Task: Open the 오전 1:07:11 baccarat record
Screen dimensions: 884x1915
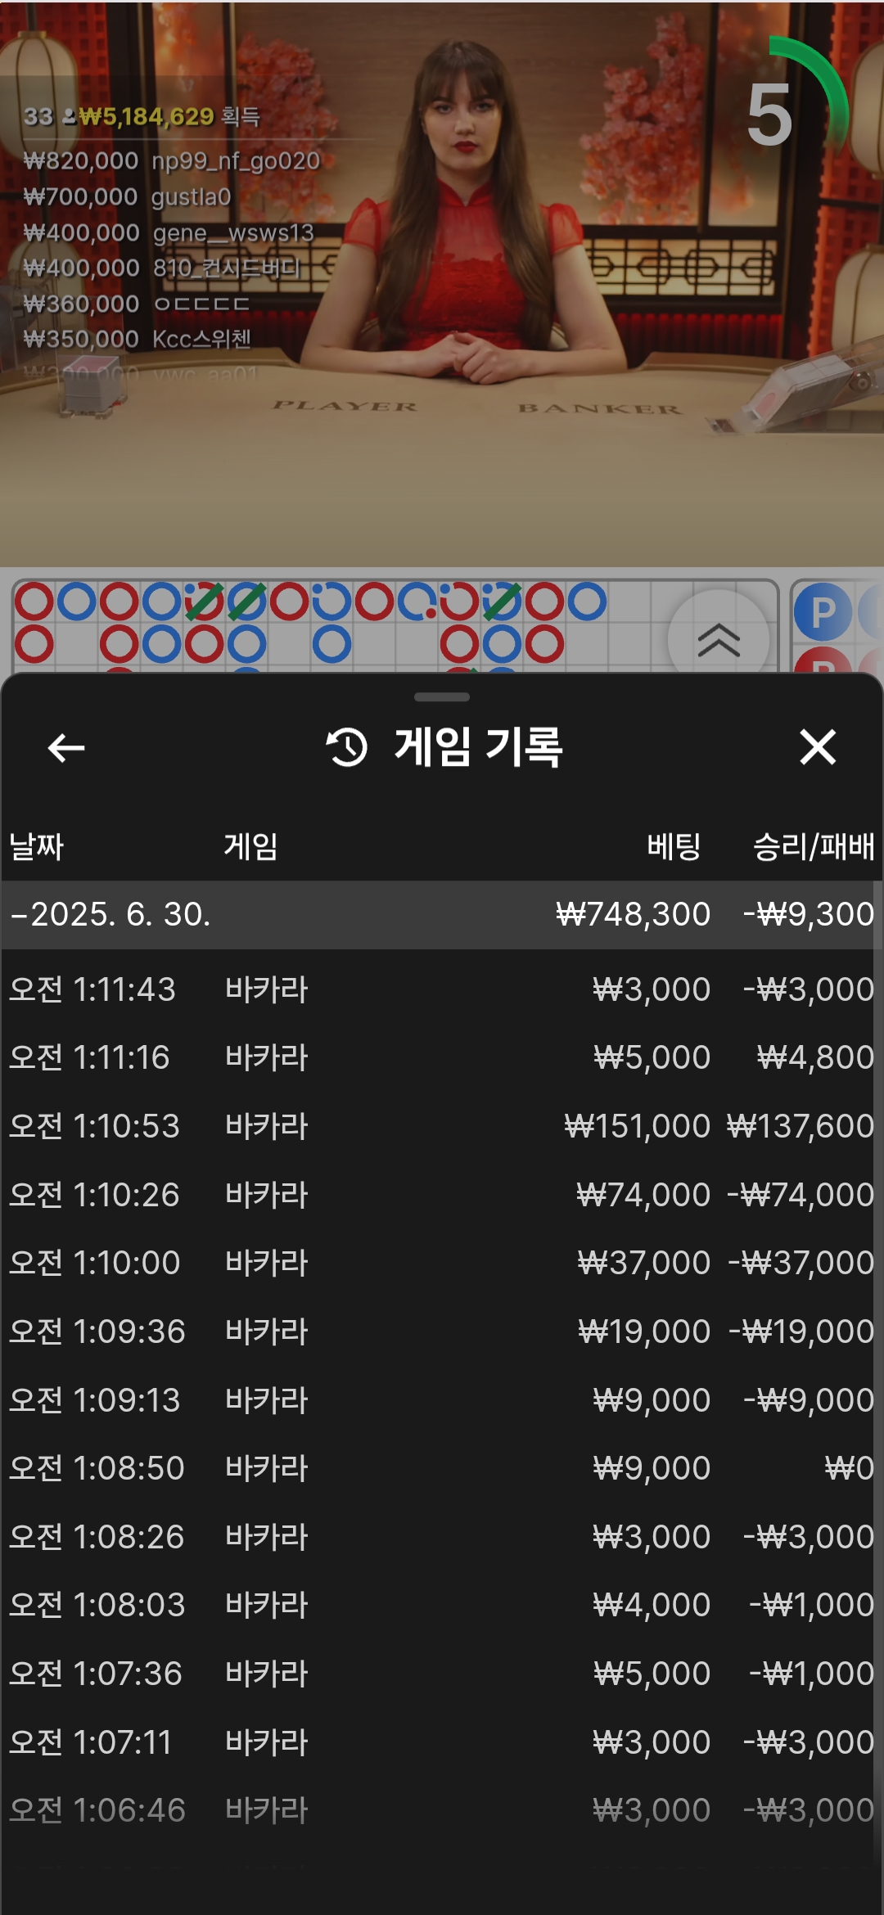Action: (x=442, y=1742)
